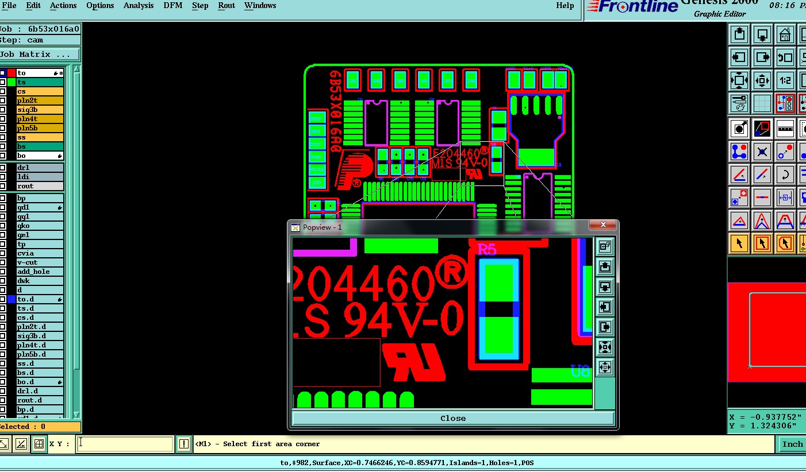The width and height of the screenshot is (806, 472).
Task: Click the blue-to-red point move icon
Action: point(785,152)
